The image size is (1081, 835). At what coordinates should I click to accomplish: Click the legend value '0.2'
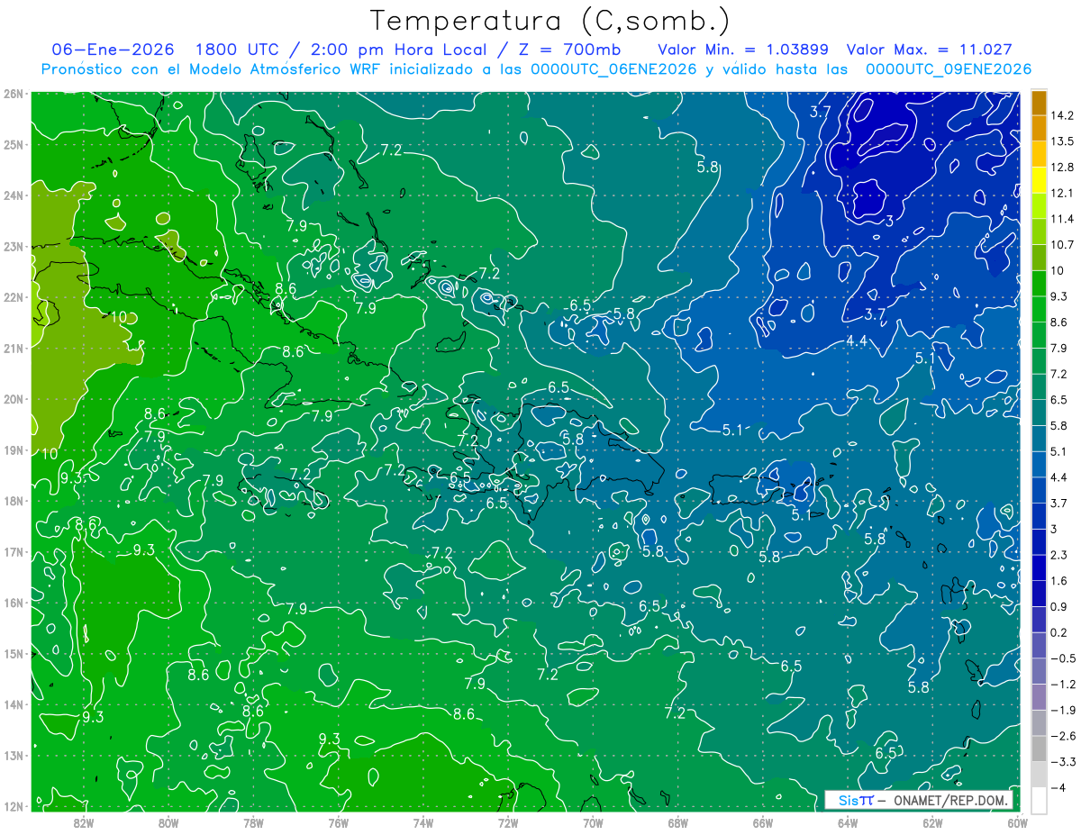pos(1058,632)
